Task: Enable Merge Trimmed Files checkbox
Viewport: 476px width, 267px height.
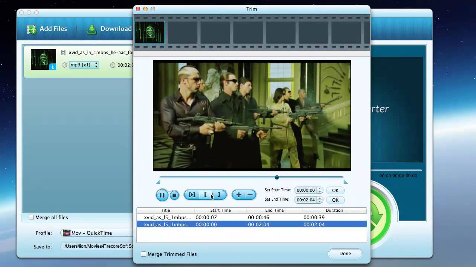Action: pos(144,254)
